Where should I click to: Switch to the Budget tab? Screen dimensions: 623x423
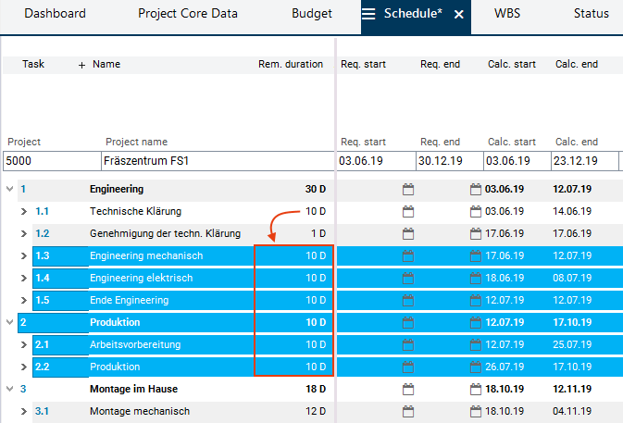[312, 14]
